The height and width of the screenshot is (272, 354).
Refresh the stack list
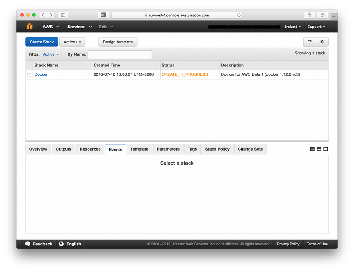(x=309, y=42)
